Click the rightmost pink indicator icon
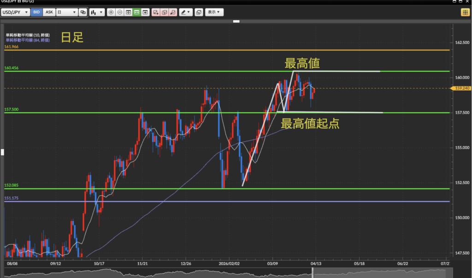 coord(173,12)
